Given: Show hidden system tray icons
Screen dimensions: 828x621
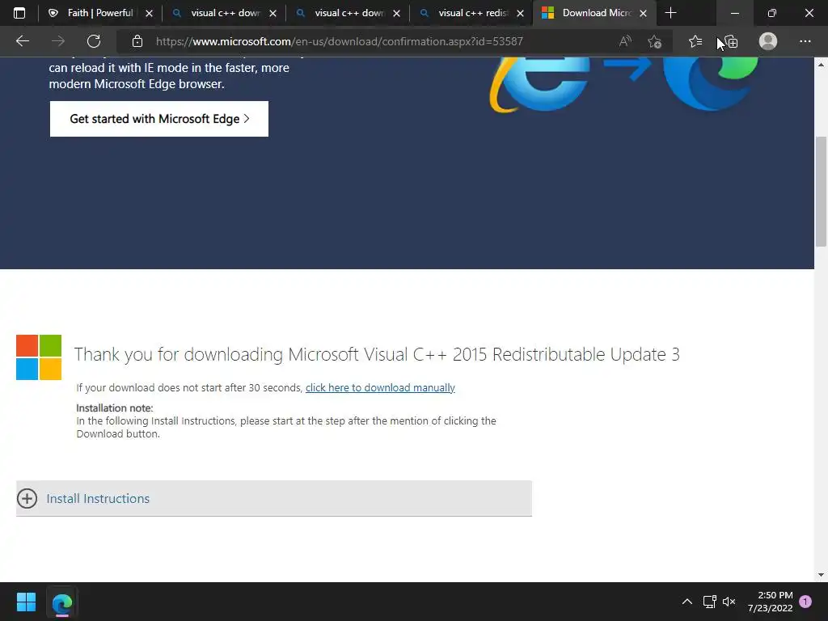Looking at the screenshot, I should click(687, 602).
